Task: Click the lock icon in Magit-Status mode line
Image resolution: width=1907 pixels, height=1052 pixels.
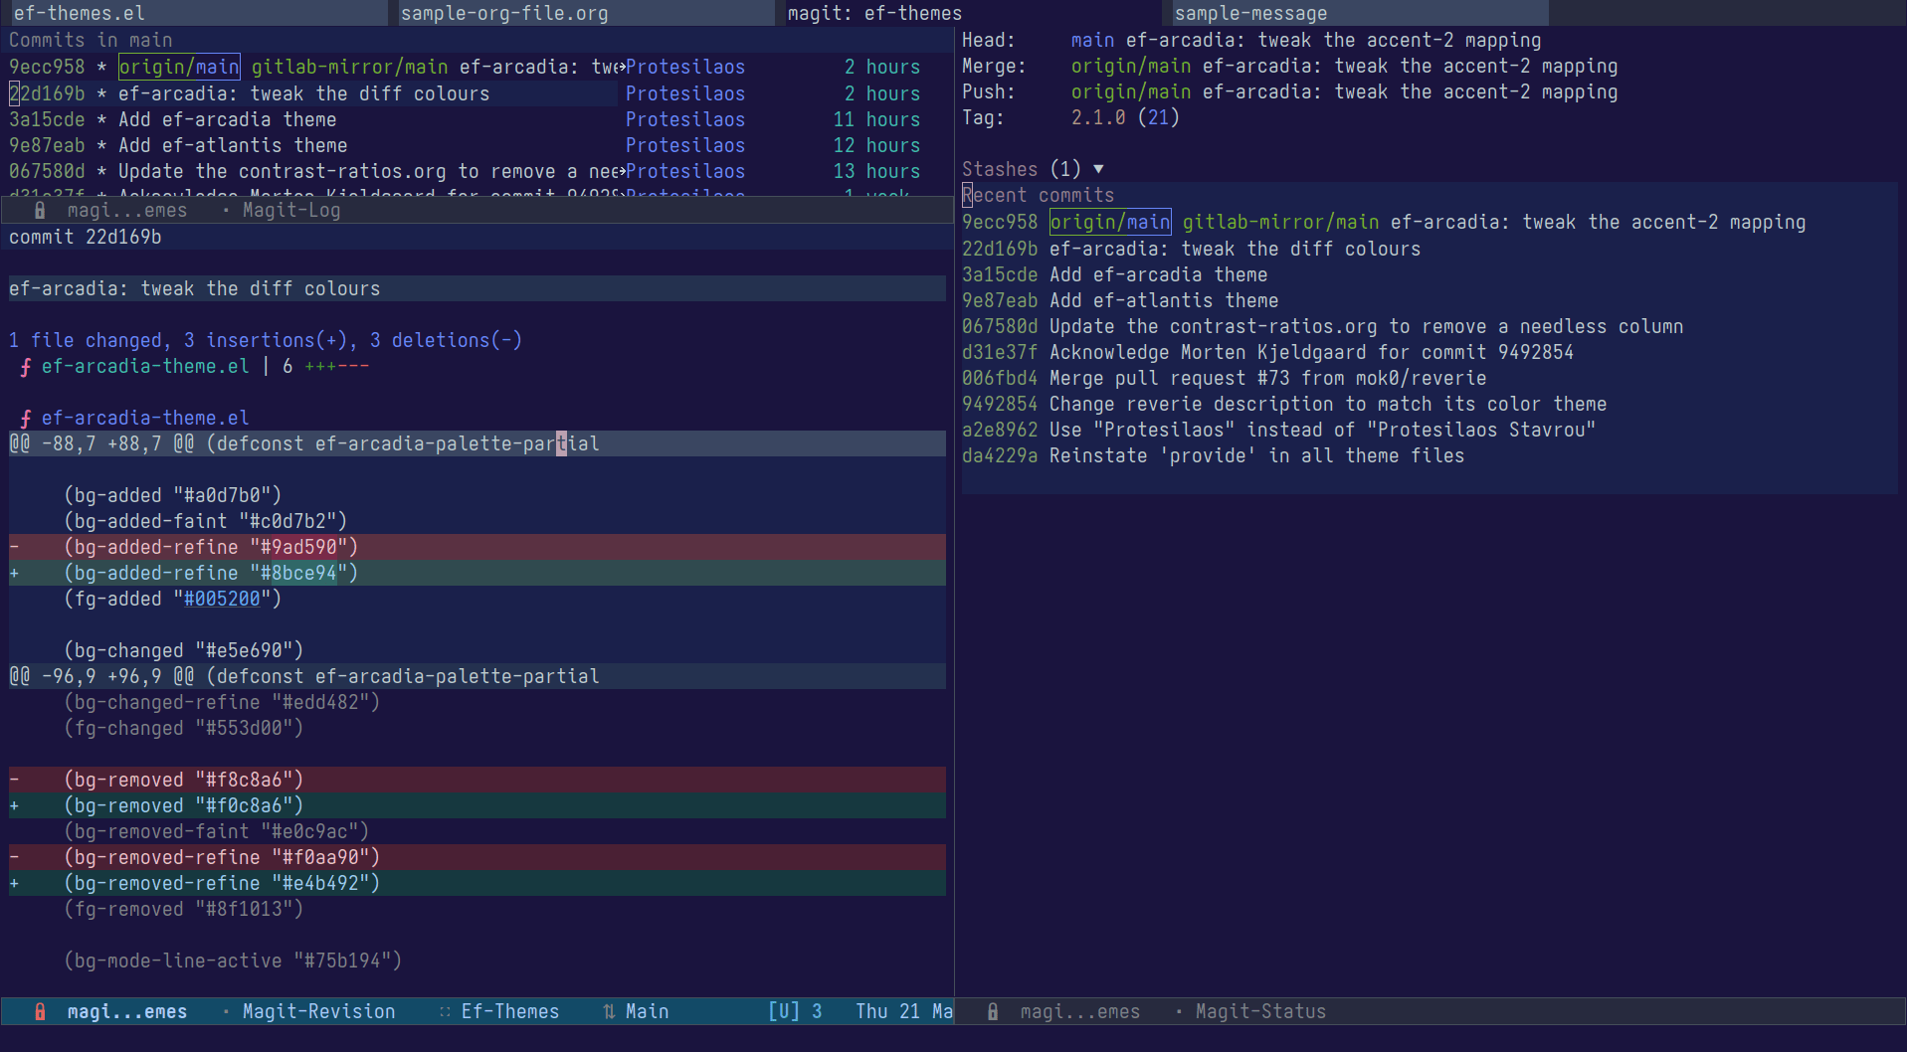Action: click(992, 1011)
